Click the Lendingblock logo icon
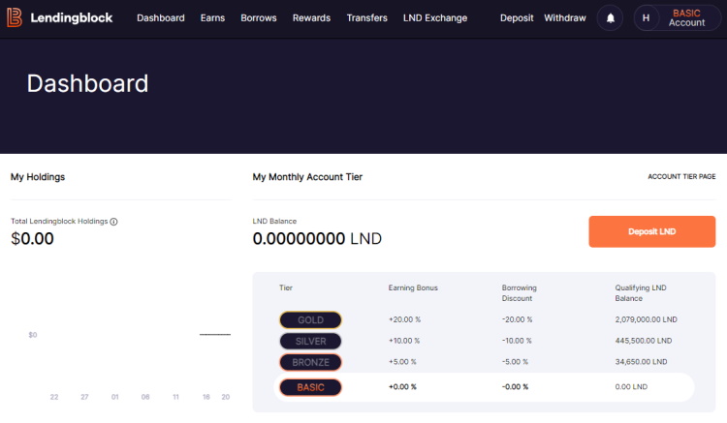This screenshot has height=423, width=727. click(15, 17)
